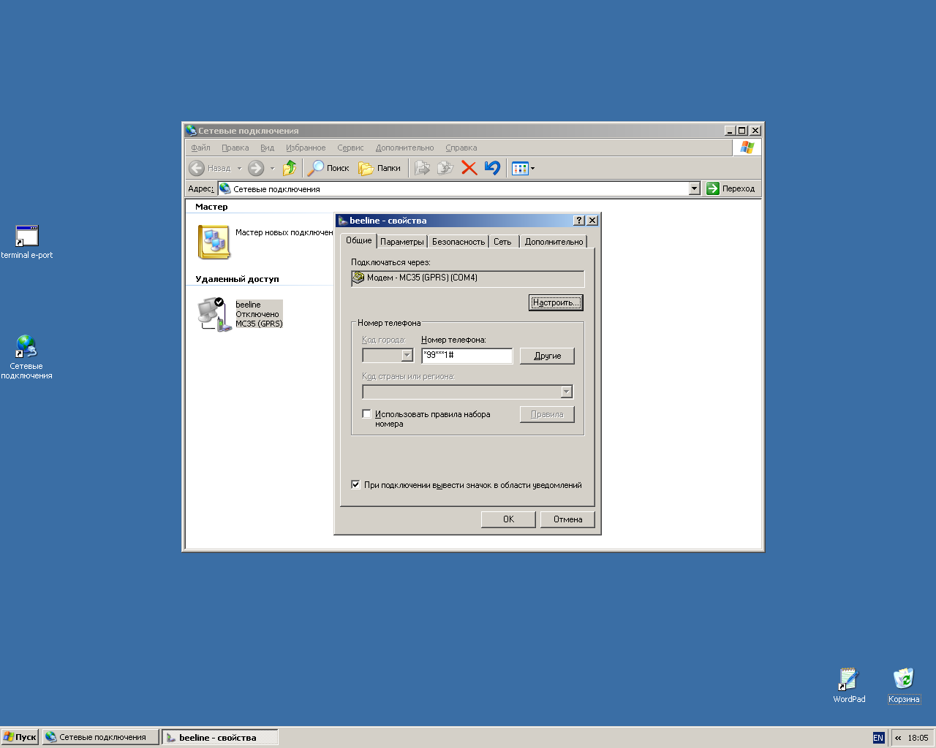Switch to Сетевые подключения taskbar button
This screenshot has height=748, width=936.
point(101,737)
